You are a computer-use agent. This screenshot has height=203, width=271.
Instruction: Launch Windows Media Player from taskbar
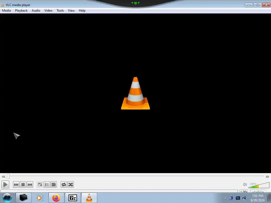[x=39, y=198]
